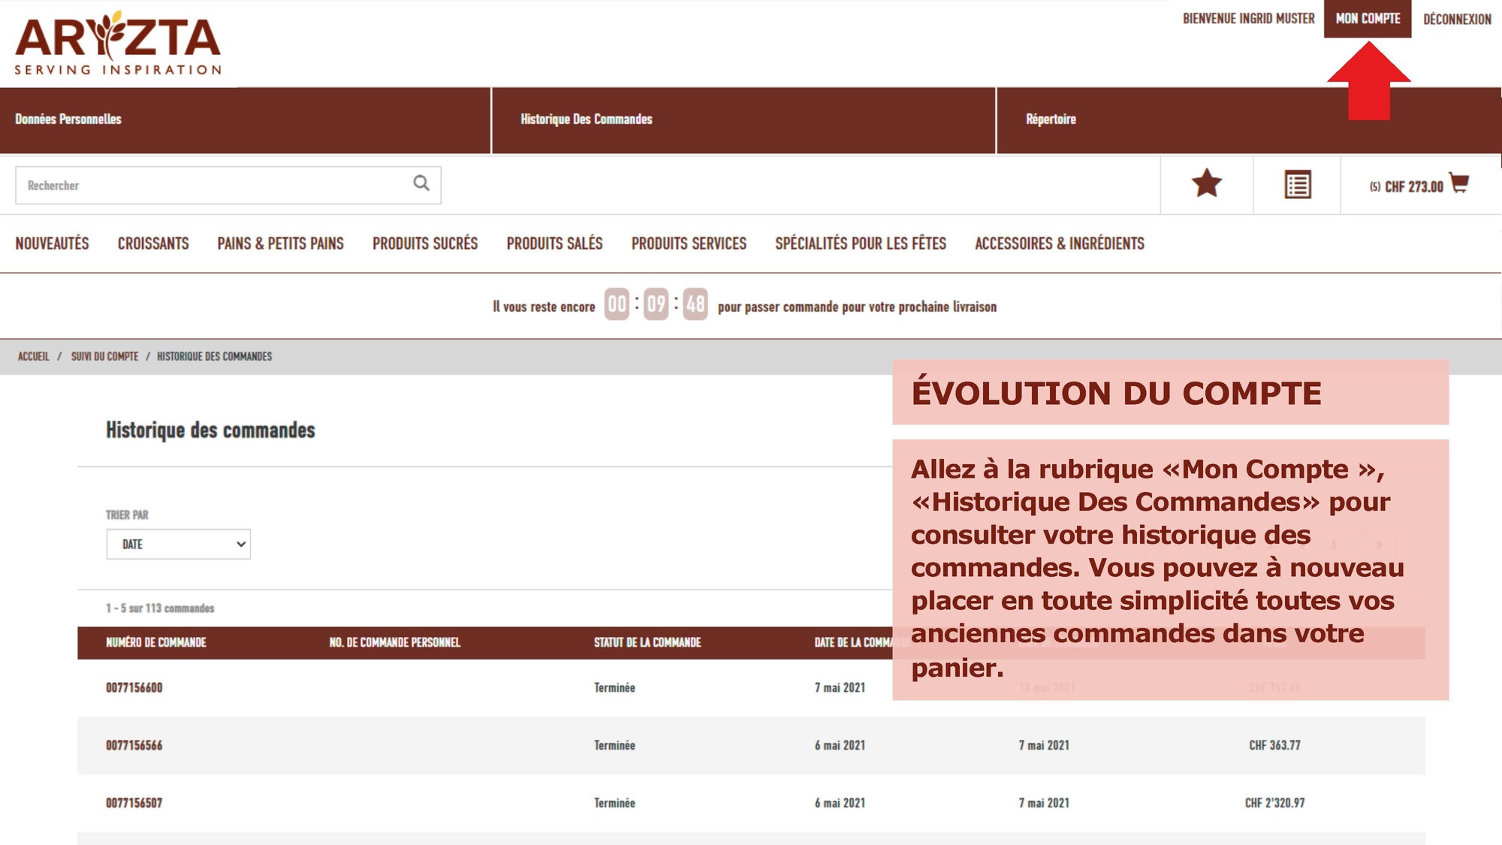Open Accessoires & Ingrédients category
This screenshot has width=1502, height=845.
click(1060, 243)
